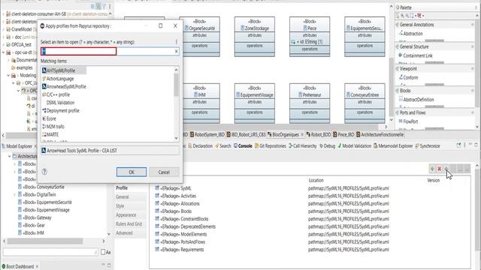Screen dimensions: 481x270
Task: Open the Synchronize tab
Action: (x=428, y=146)
